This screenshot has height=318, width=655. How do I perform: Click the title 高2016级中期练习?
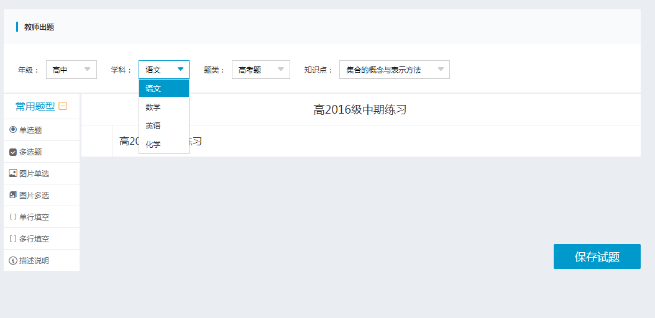pyautogui.click(x=360, y=110)
